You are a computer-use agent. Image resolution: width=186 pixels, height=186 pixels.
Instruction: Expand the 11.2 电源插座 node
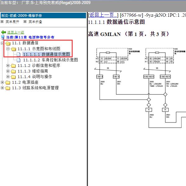[2, 82]
